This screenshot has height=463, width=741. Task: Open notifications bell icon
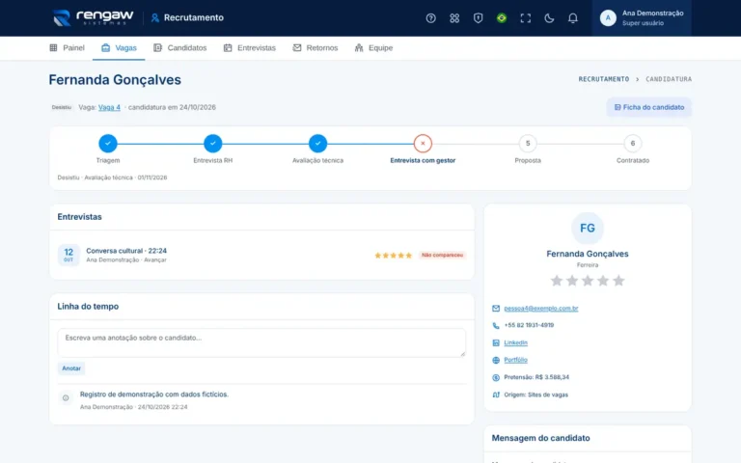572,18
